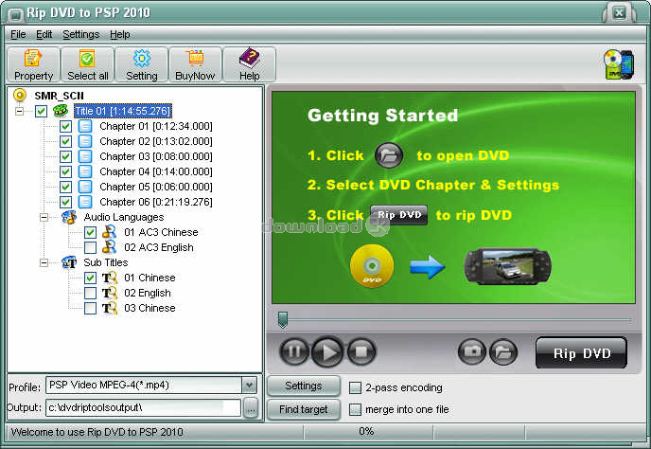Select Chapter 04 [0:14:00.000] row text
651x449 pixels.
tap(156, 171)
